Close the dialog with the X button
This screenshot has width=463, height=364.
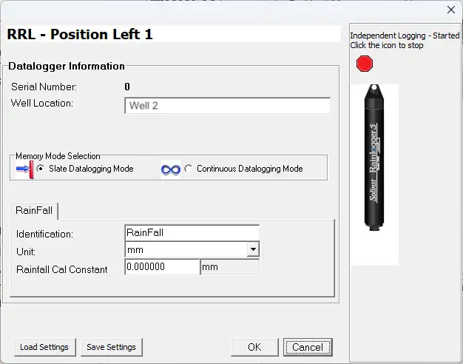[x=451, y=10]
